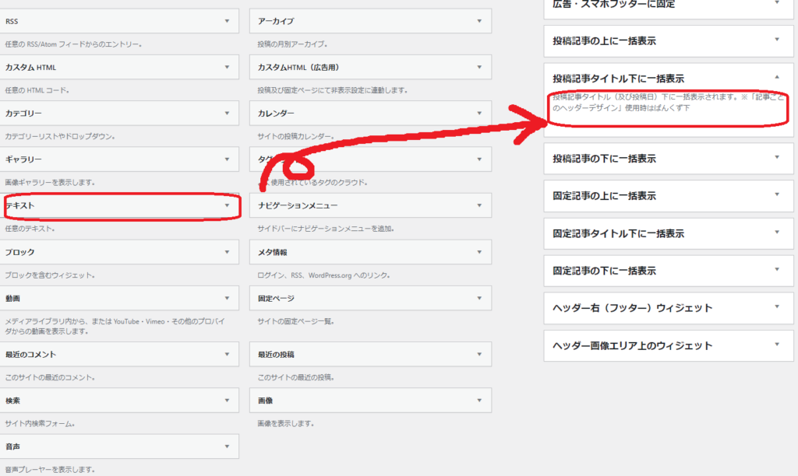
Task: Expand the アーカイブ widget arrow
Action: point(479,21)
